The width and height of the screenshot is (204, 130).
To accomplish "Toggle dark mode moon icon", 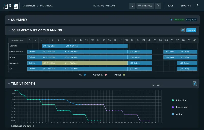I will pos(198,6).
